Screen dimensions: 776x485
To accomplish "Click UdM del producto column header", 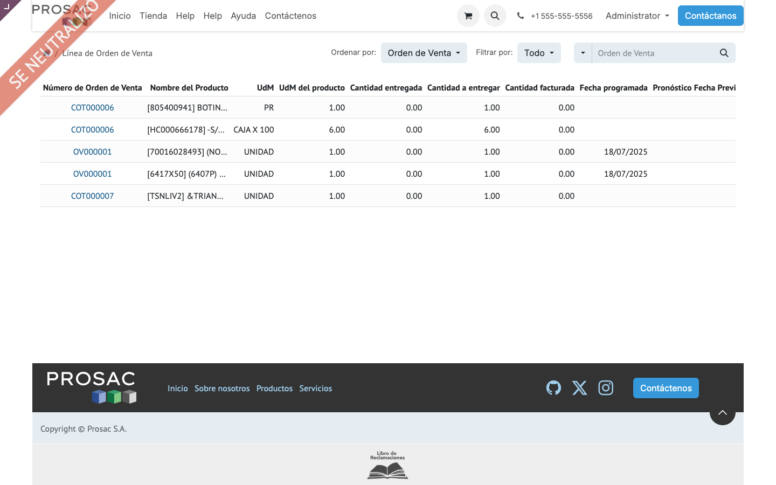I will 312,87.
